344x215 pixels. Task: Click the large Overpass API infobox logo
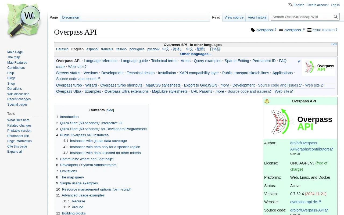[300, 122]
